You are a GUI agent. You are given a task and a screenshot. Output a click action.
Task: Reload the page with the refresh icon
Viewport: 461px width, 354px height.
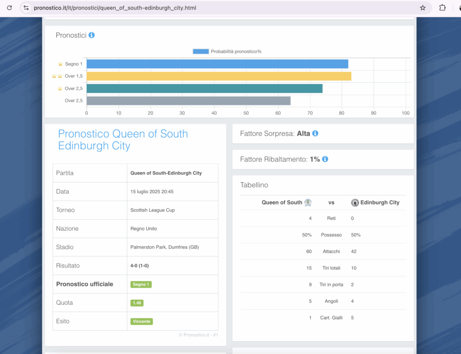pos(9,8)
